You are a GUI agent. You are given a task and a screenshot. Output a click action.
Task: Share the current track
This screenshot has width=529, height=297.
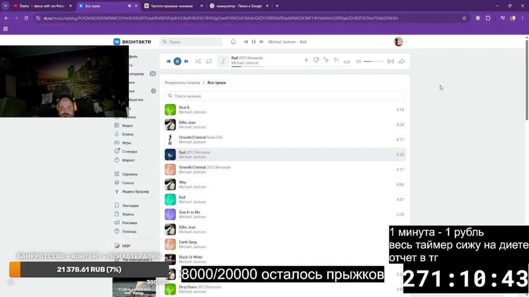(402, 61)
